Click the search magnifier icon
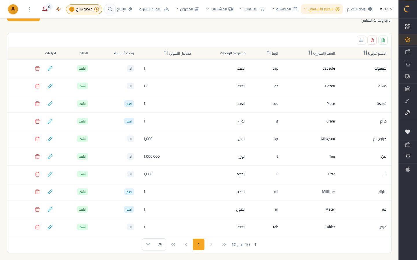 [x=110, y=9]
